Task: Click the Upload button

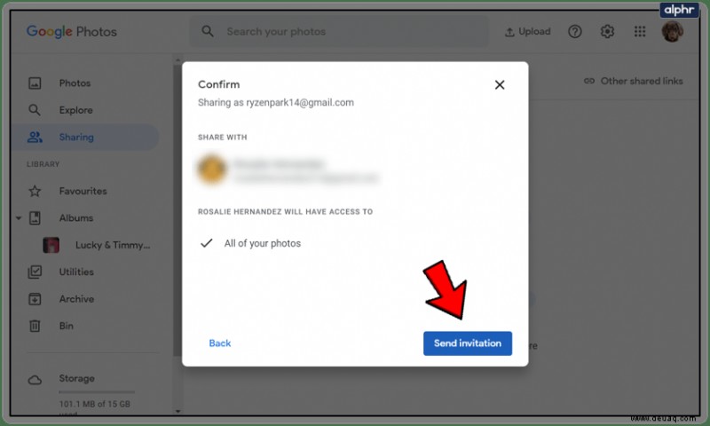Action: (x=527, y=31)
